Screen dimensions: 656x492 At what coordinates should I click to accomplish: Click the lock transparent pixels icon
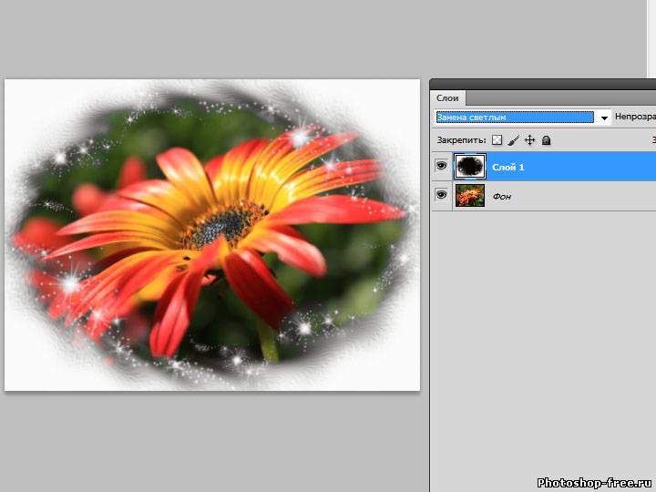(497, 140)
